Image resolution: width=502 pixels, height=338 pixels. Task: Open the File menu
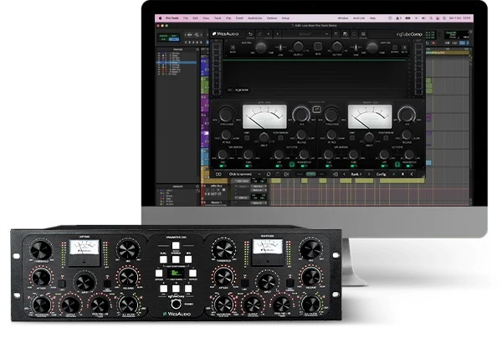coord(186,18)
